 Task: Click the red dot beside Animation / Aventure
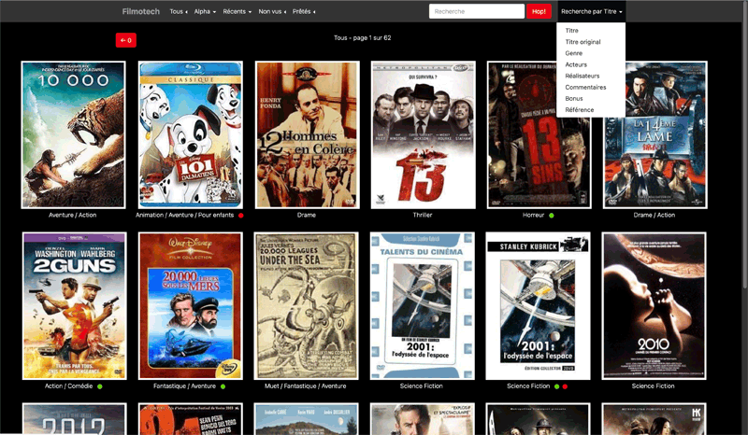point(241,216)
